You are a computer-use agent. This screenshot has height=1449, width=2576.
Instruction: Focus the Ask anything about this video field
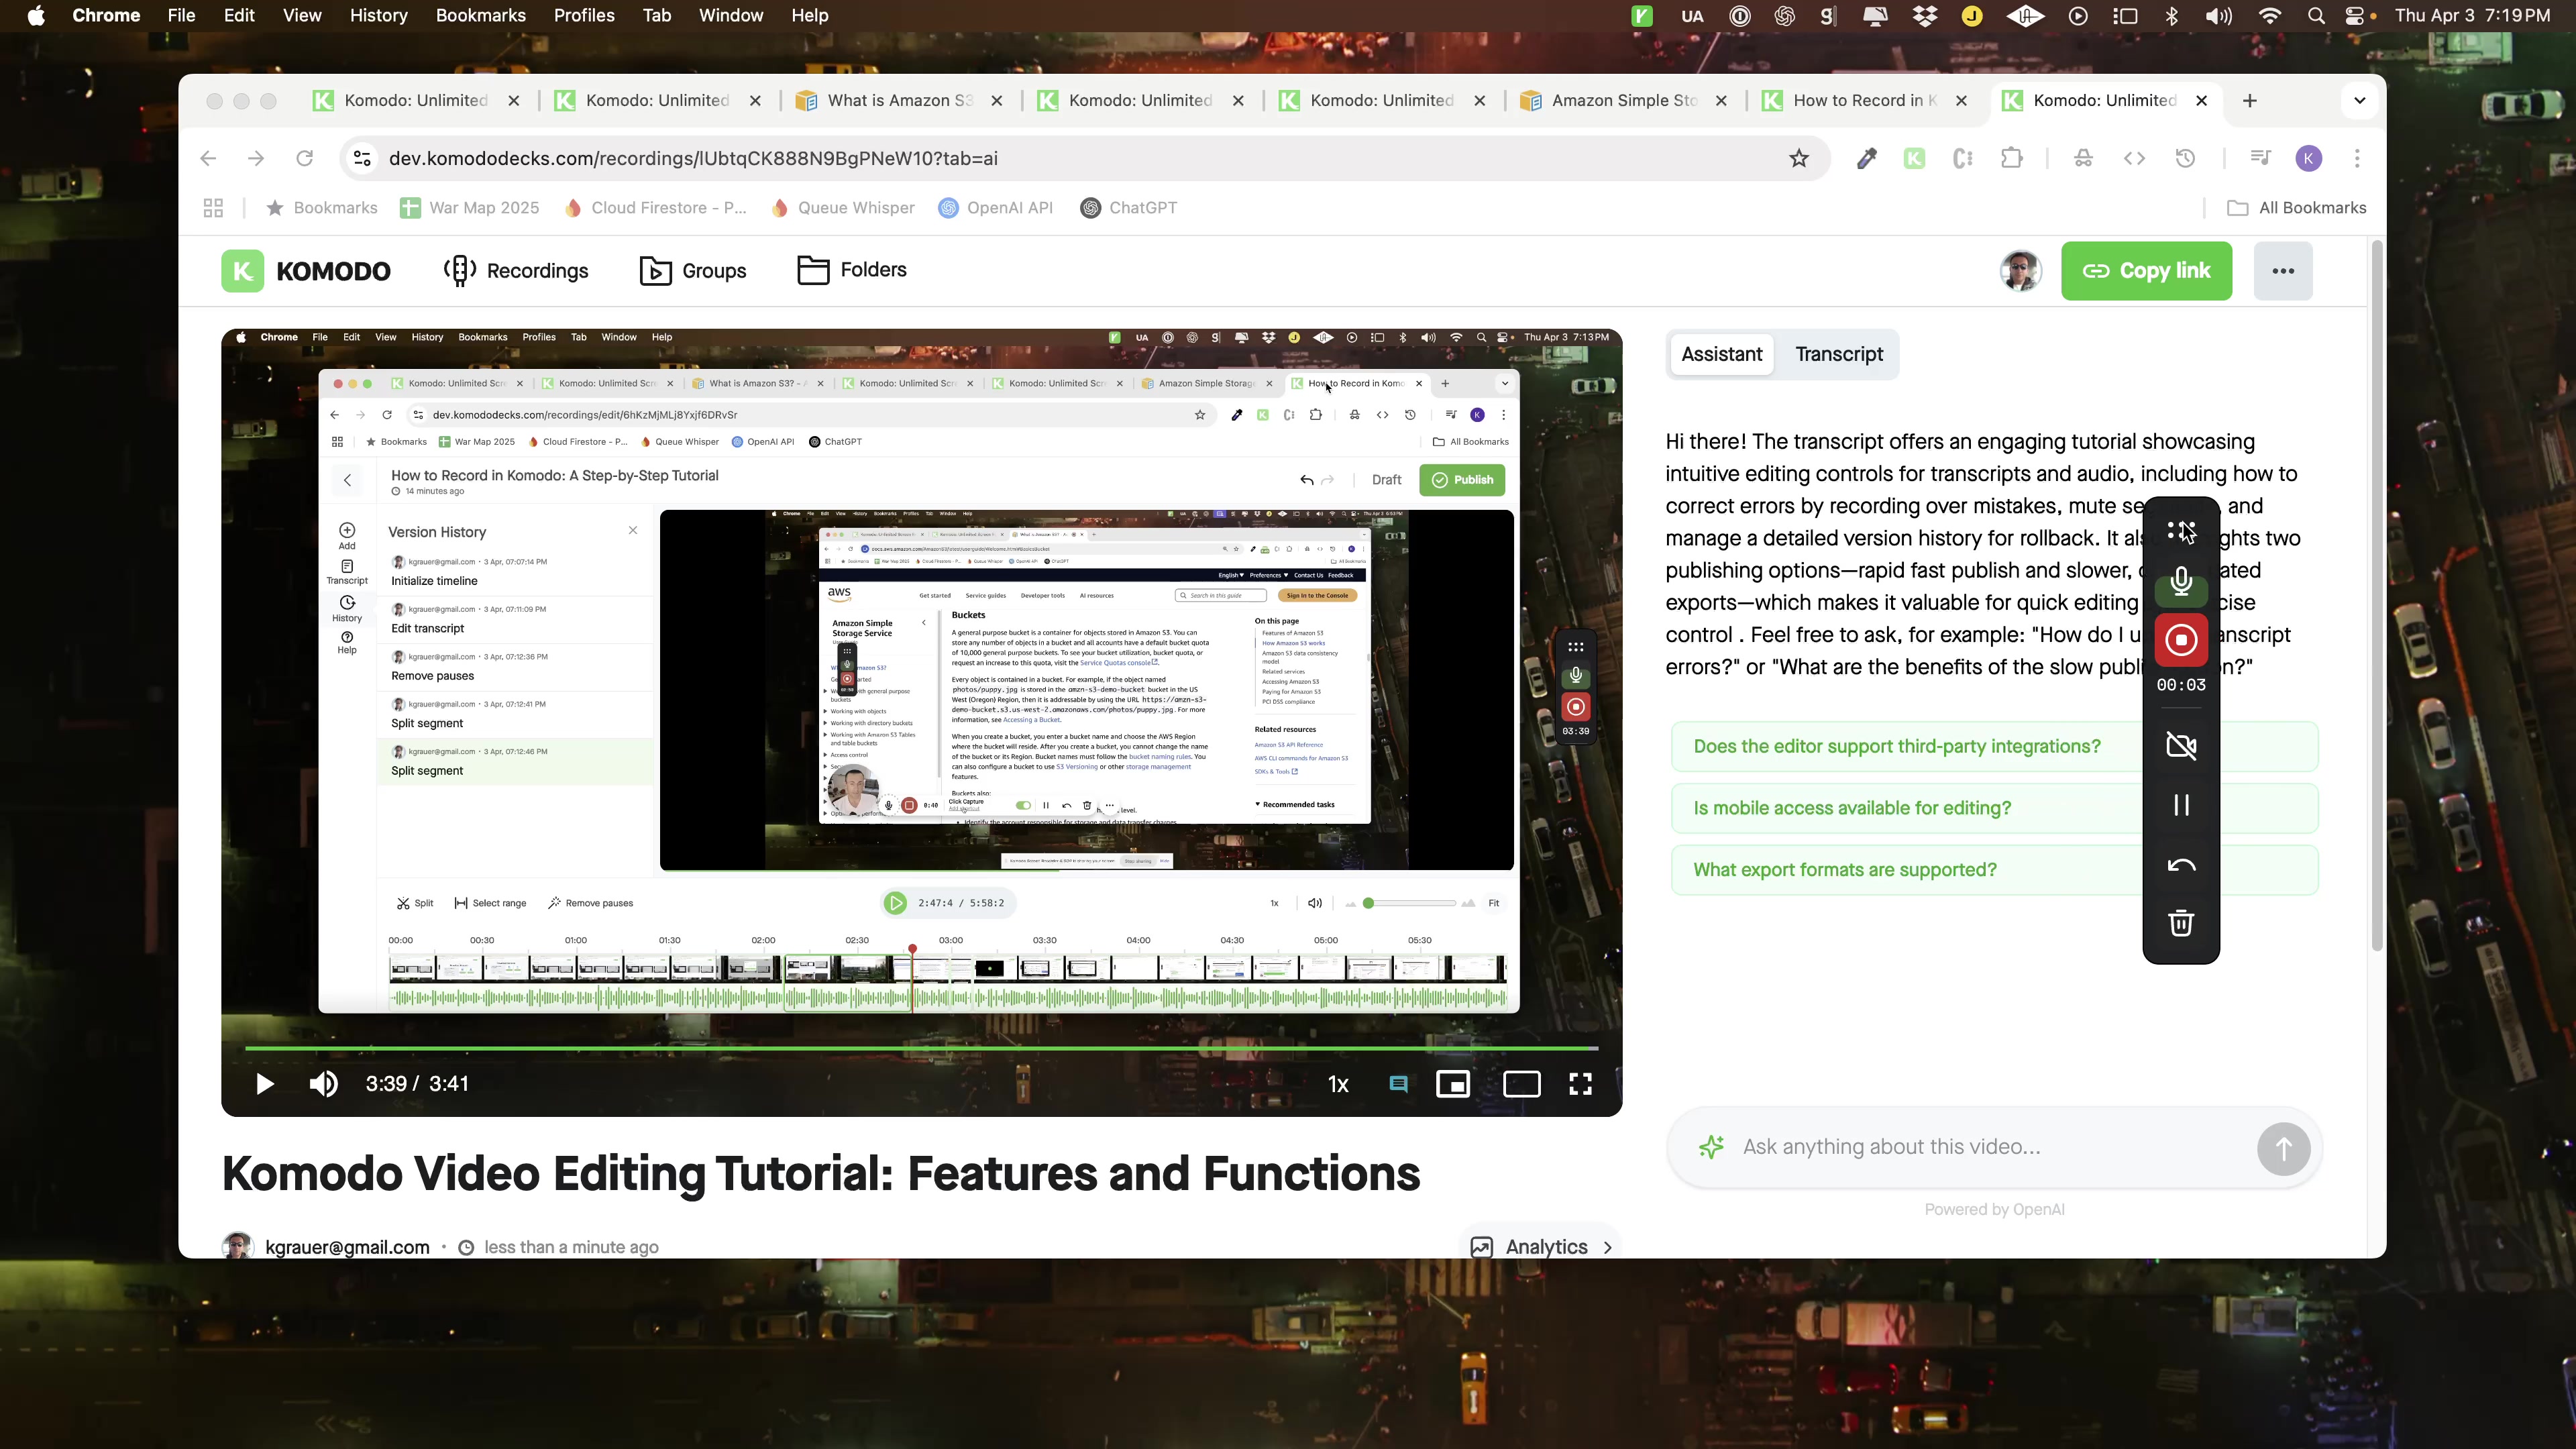pyautogui.click(x=1990, y=1147)
